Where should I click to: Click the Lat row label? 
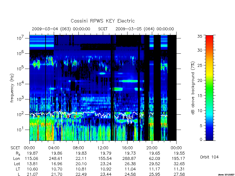[x=17, y=164]
